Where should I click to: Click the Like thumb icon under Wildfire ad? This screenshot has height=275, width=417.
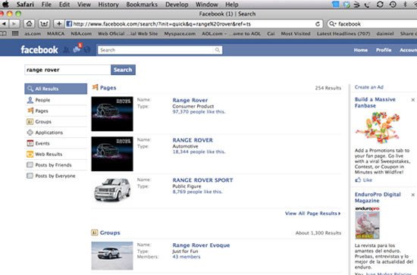358,180
